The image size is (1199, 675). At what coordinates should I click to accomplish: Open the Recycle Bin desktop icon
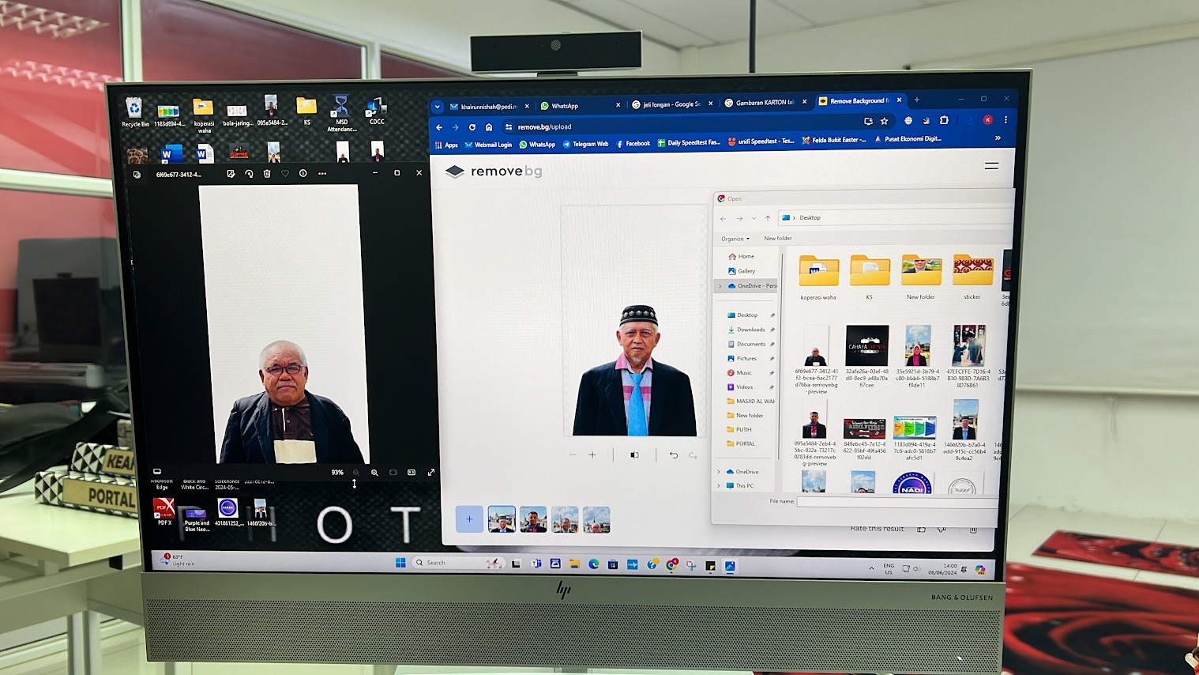coord(134,111)
